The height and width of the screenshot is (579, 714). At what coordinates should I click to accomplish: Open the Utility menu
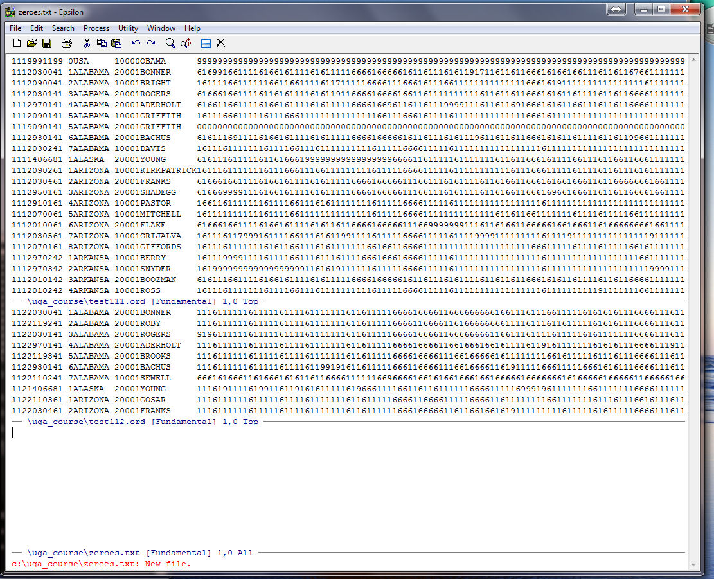pyautogui.click(x=128, y=28)
